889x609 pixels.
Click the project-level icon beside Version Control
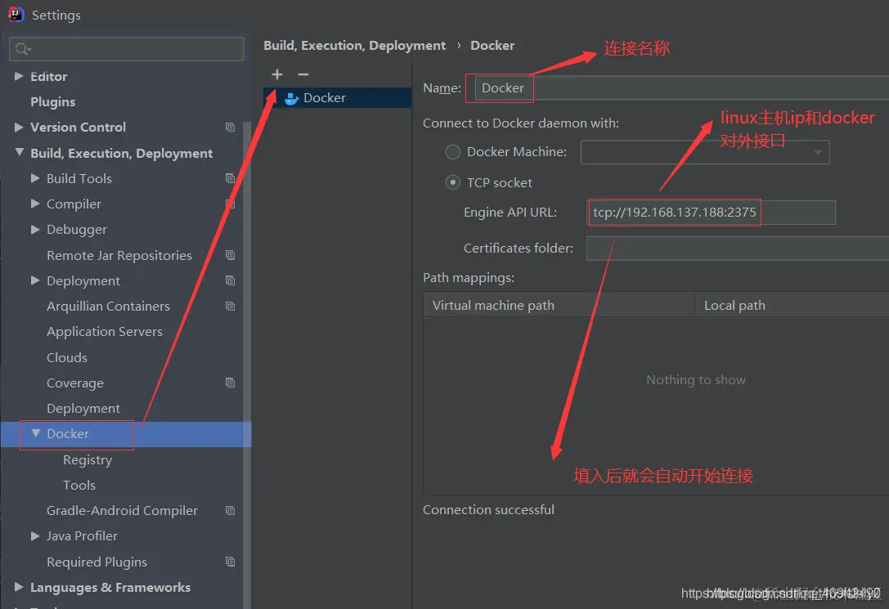click(x=230, y=127)
